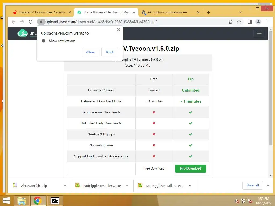
Task: Click the page vertical scrollbar thumb
Action: (270, 89)
